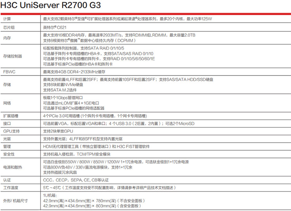
Task: Click the 外形/机箱尺寸 row label
Action: 15,201
